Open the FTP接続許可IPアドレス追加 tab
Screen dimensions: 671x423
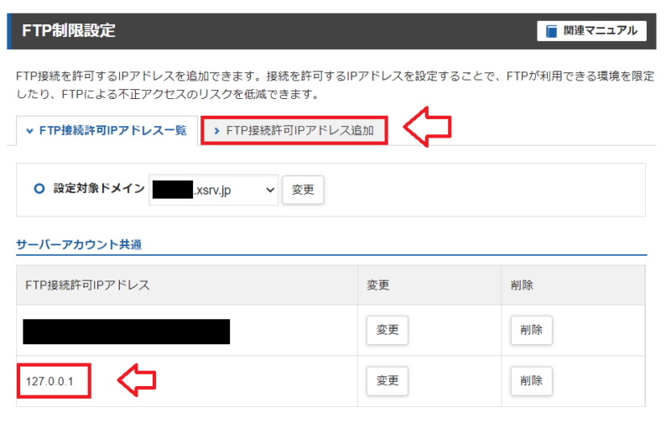pyautogui.click(x=294, y=131)
